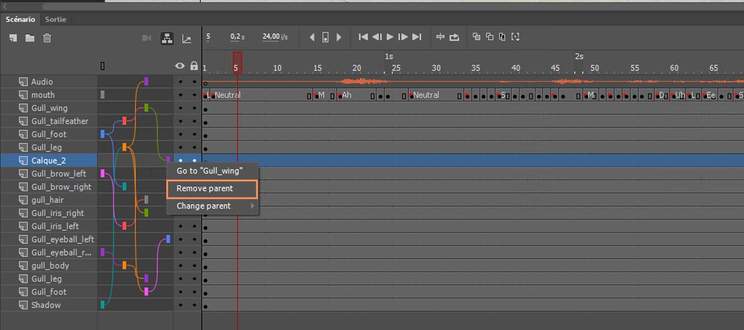Click the blue parenting swatch of Gull_eyeball_left
The width and height of the screenshot is (744, 330).
168,239
